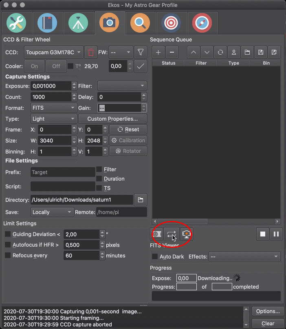
Task: Open the Options dialog
Action: click(x=268, y=311)
